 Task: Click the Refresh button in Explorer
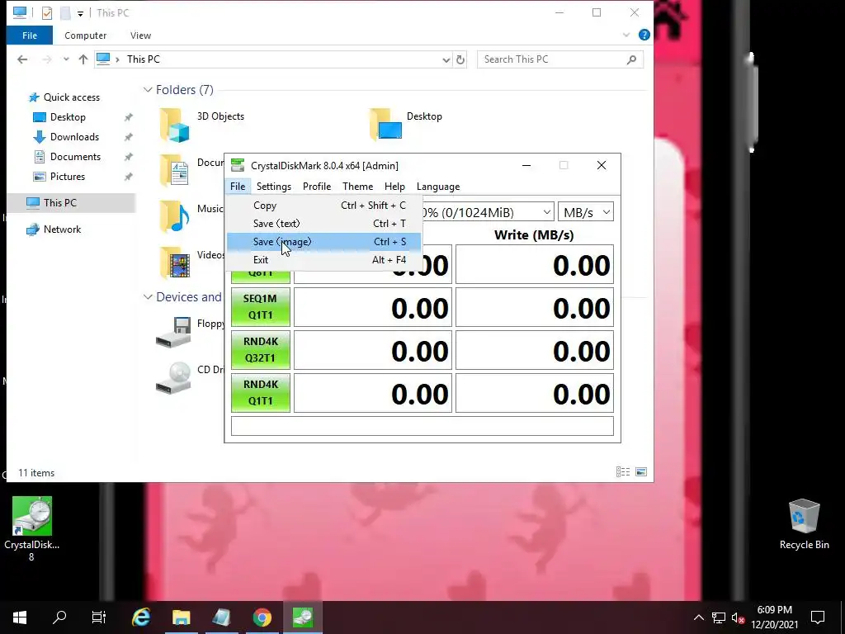460,59
